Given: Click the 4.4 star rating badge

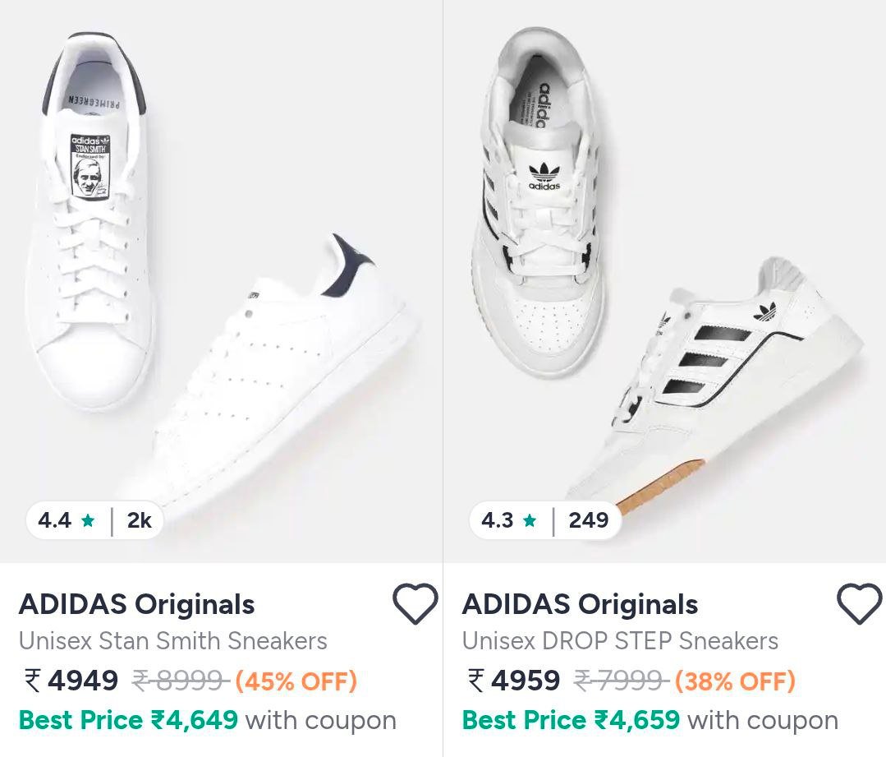Looking at the screenshot, I should click(x=67, y=520).
